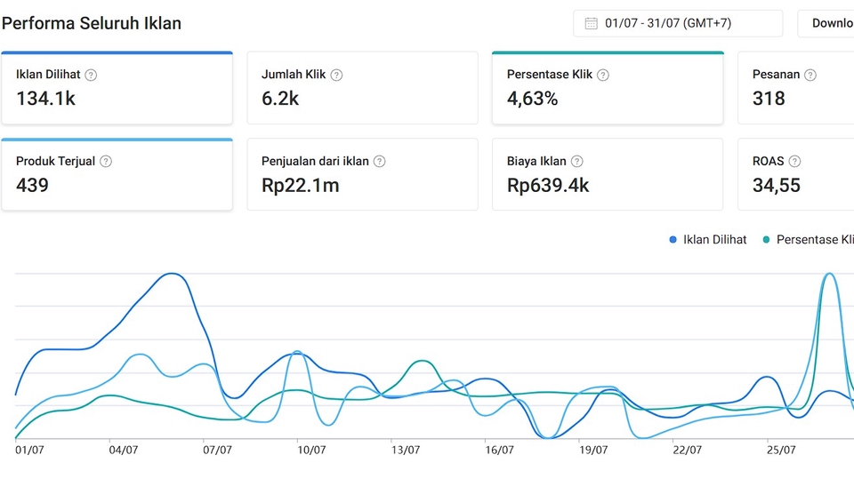This screenshot has width=854, height=479.
Task: Click the 439 products sold value
Action: 32,185
